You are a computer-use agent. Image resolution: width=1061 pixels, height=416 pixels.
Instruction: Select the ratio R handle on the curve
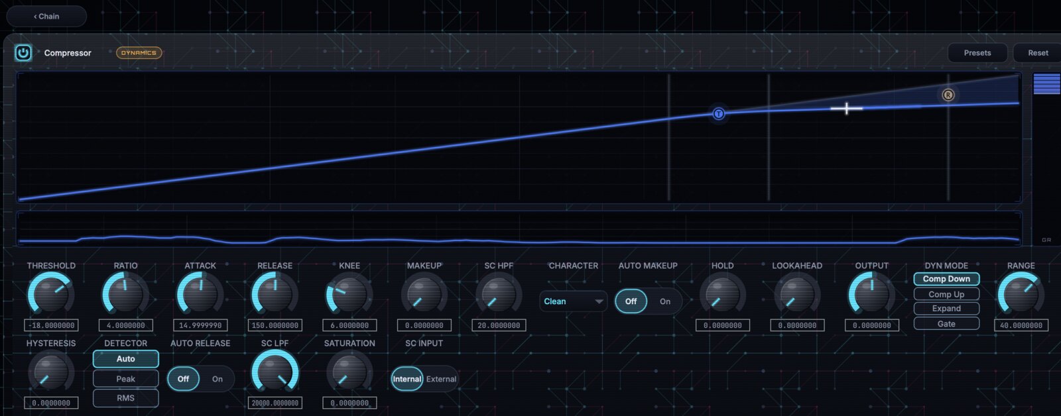(948, 95)
